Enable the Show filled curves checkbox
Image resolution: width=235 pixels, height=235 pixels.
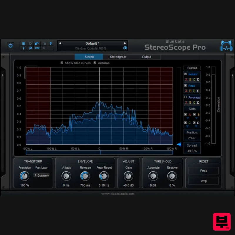62,63
